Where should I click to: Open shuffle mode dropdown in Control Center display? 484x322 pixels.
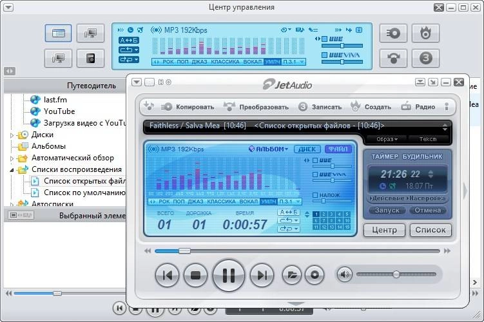click(129, 59)
